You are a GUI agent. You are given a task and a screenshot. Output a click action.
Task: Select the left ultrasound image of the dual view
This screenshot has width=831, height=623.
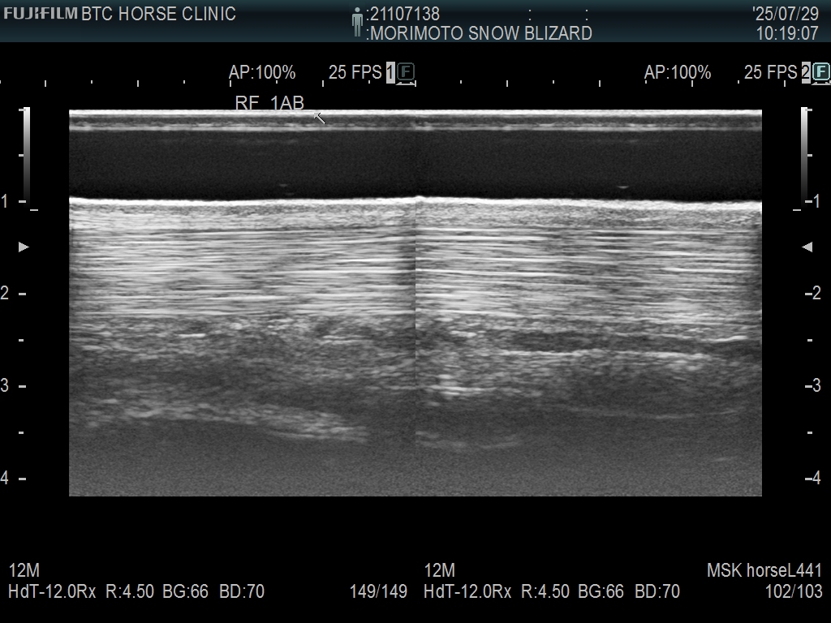(242, 303)
